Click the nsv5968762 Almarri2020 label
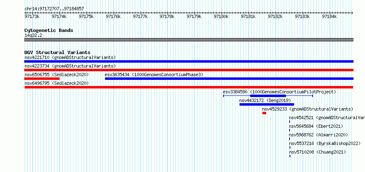The height and width of the screenshot is (172, 365). click(x=318, y=135)
